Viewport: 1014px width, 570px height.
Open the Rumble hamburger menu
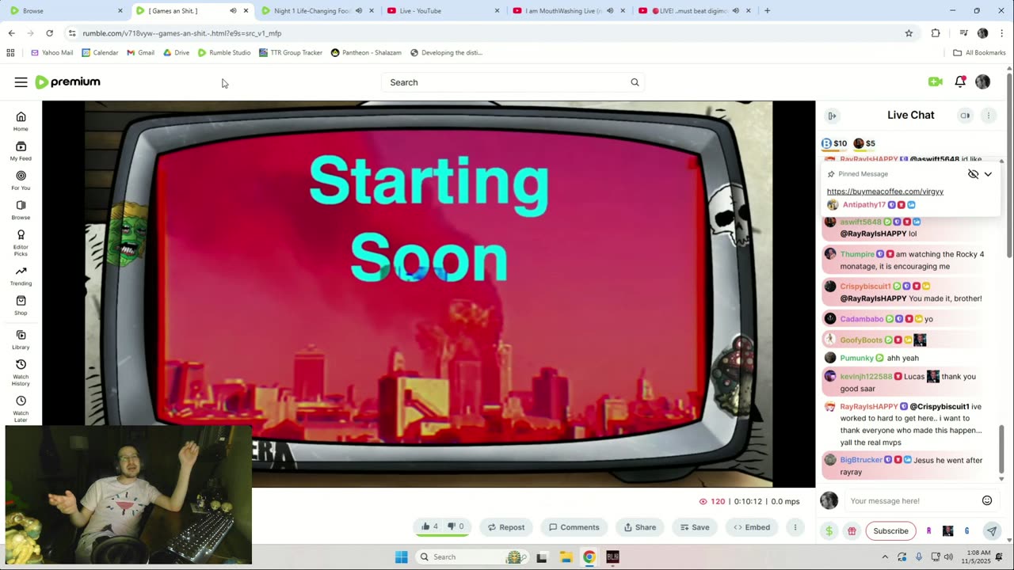[21, 82]
